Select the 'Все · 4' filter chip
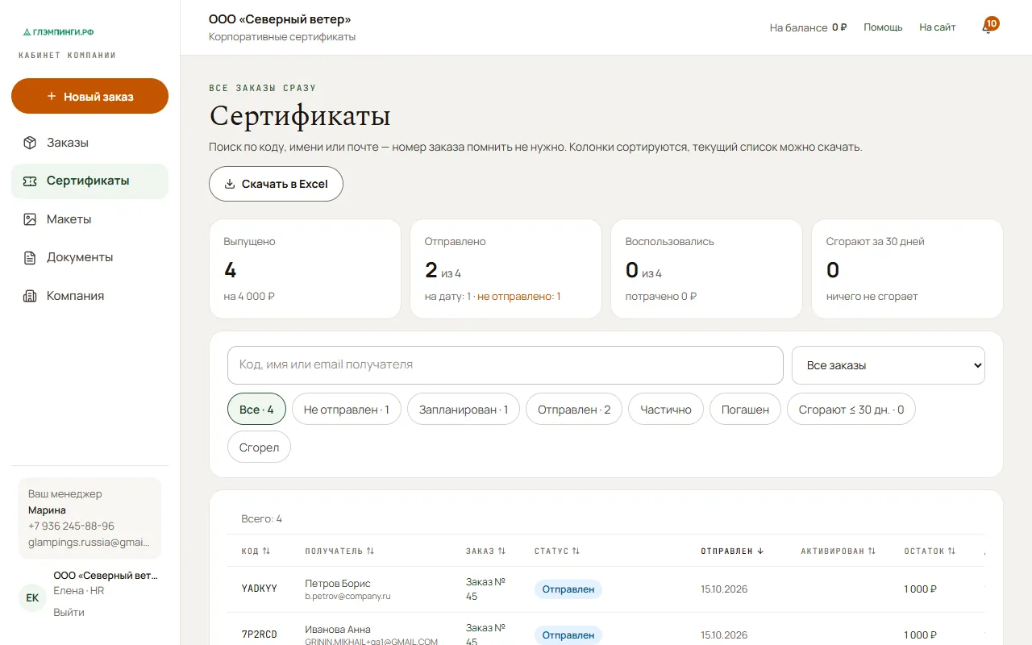 coord(256,410)
